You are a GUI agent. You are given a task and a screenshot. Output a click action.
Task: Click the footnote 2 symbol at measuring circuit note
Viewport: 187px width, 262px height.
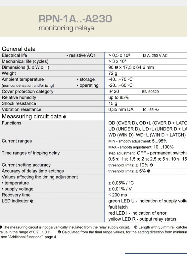pyautogui.click(x=1, y=227)
